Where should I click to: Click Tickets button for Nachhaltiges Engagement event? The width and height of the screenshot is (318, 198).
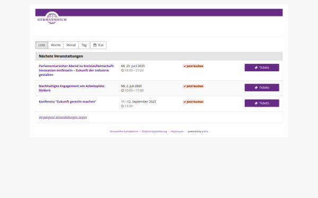point(262,88)
